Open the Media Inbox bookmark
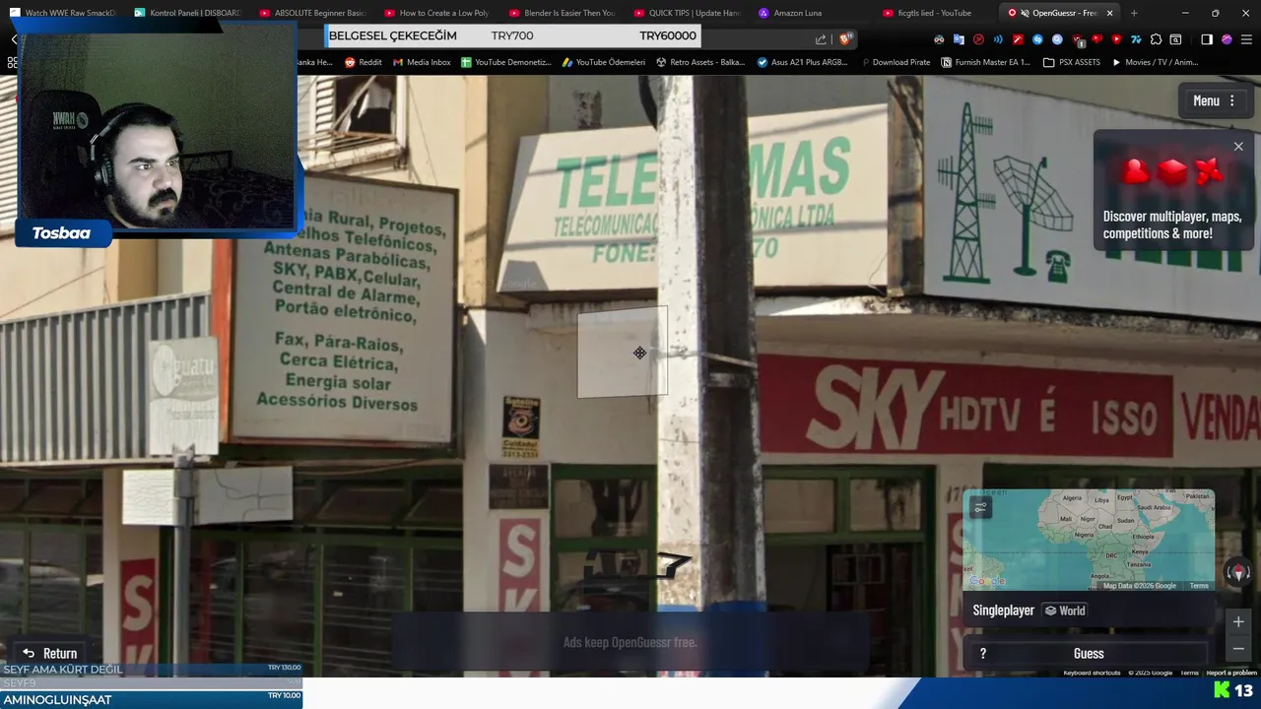 point(422,62)
